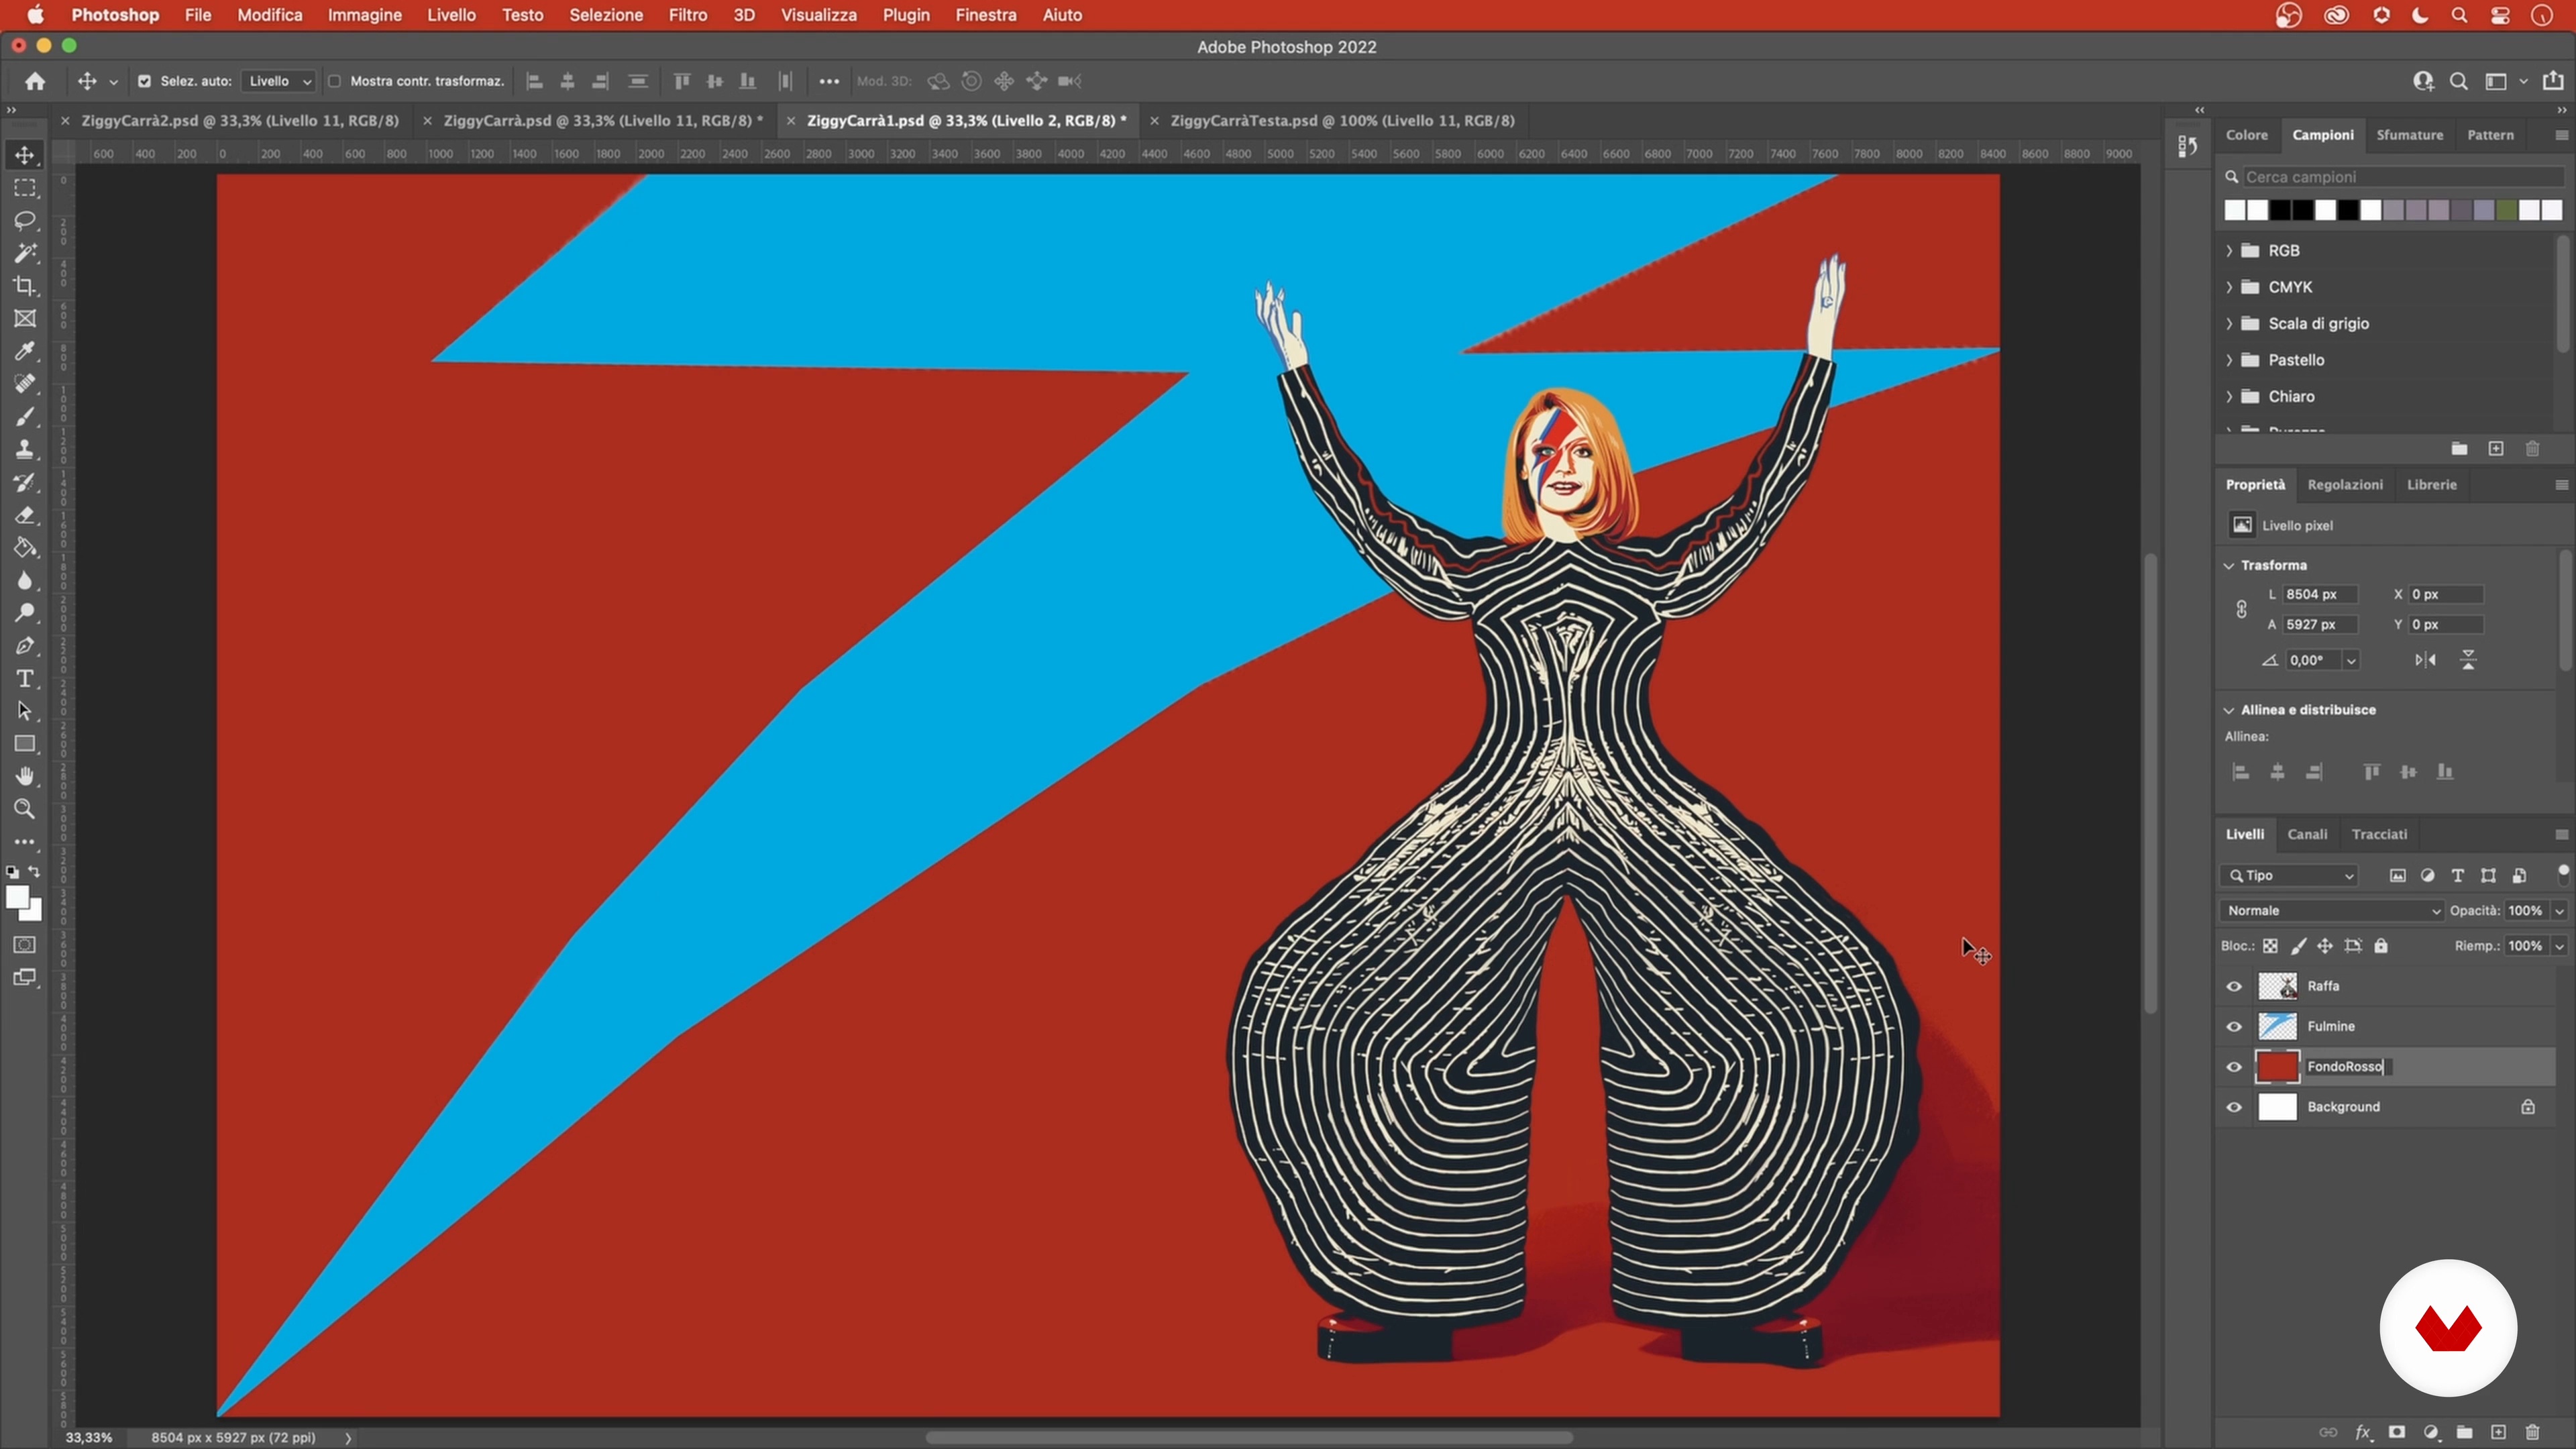The width and height of the screenshot is (2576, 1449).
Task: Switch to the Regolazioni tab
Action: pyautogui.click(x=2345, y=484)
